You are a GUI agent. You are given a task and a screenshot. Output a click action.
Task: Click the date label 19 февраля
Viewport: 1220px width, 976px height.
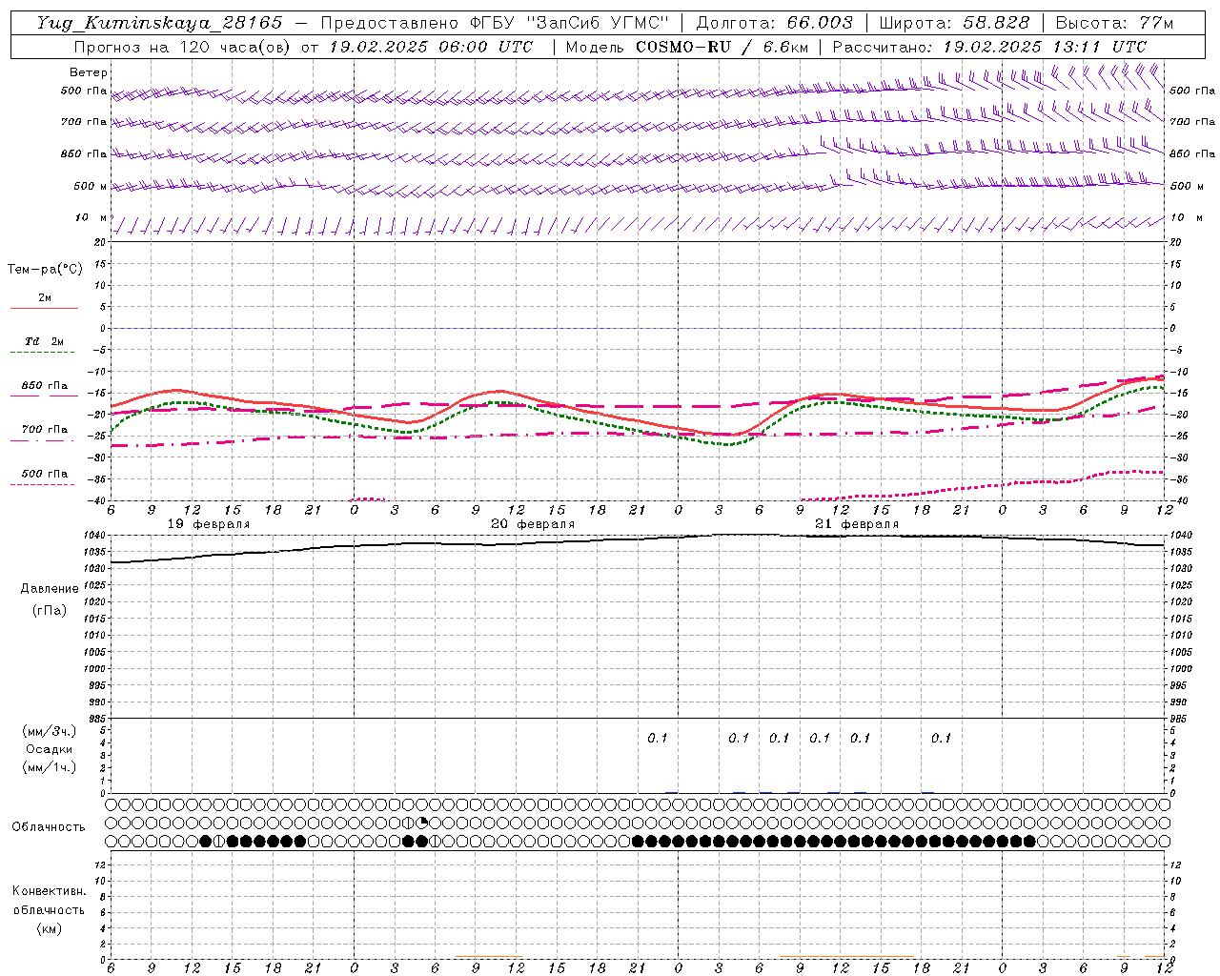point(209,524)
